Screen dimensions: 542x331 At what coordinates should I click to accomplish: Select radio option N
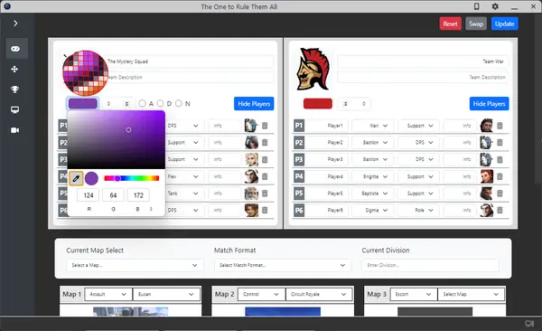pyautogui.click(x=179, y=103)
